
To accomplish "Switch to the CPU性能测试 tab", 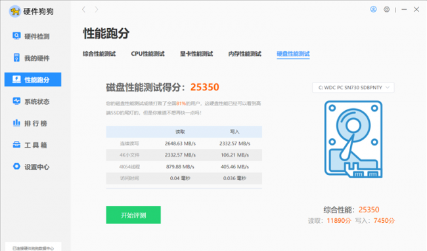I will tap(148, 54).
